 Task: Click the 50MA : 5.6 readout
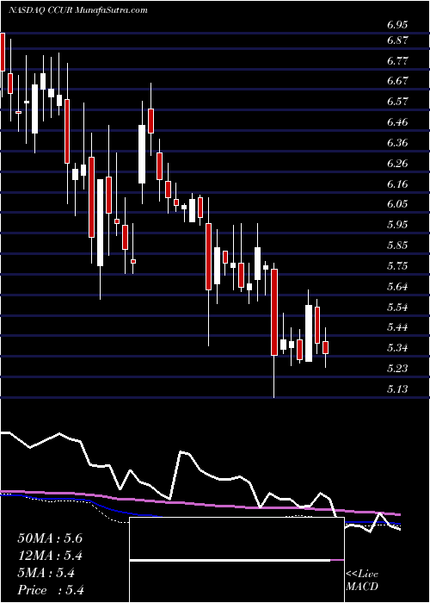pos(50,538)
